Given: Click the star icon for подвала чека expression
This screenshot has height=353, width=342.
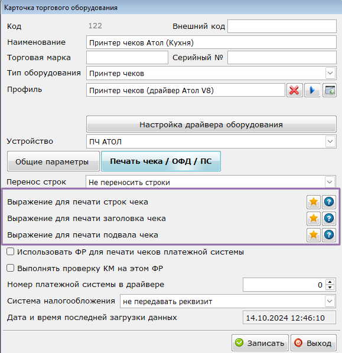Looking at the screenshot, I should [314, 235].
